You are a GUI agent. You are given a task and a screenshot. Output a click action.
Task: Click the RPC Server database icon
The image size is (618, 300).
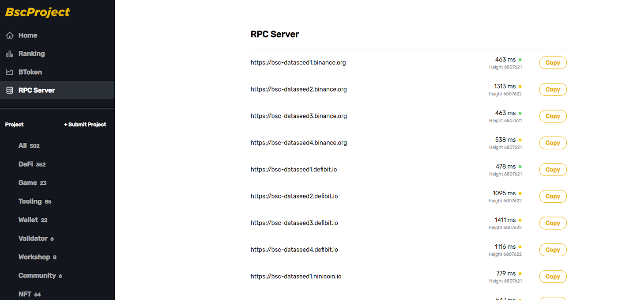[10, 90]
